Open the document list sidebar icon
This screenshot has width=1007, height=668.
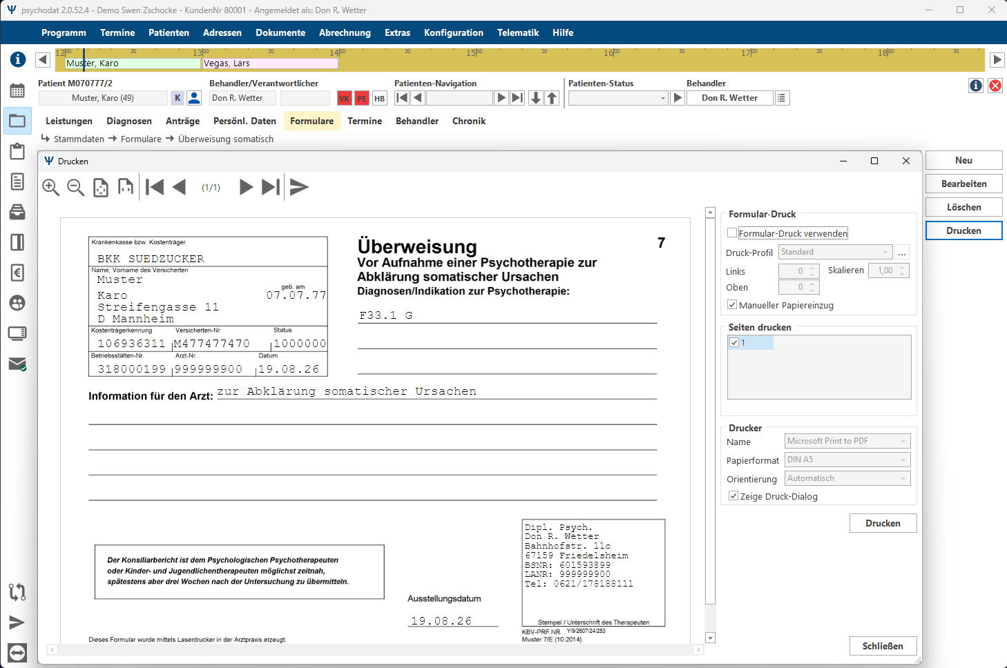pyautogui.click(x=17, y=181)
